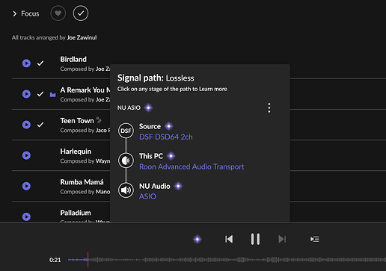Click the NU Audio stage label
Viewport: 386px width, 271px height.
click(x=155, y=186)
